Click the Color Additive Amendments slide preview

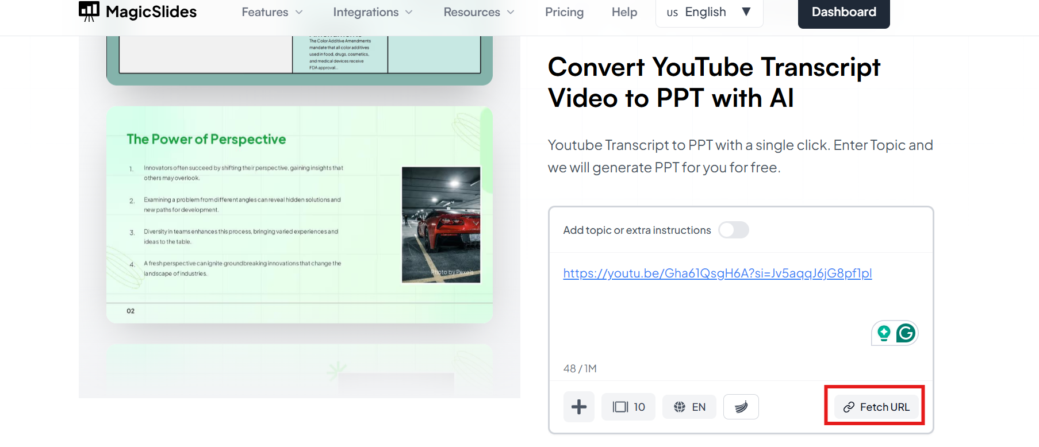pyautogui.click(x=300, y=60)
